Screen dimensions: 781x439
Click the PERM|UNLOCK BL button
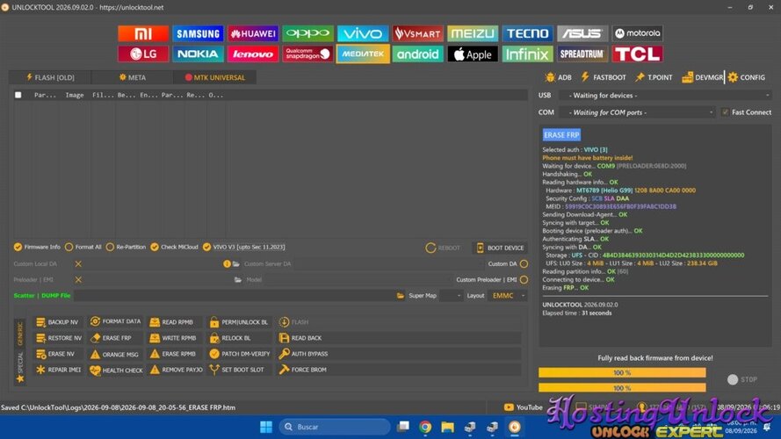pyautogui.click(x=239, y=322)
